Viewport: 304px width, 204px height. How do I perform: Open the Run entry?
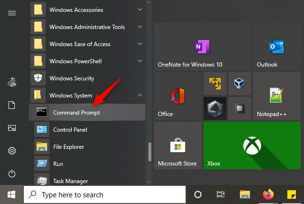pyautogui.click(x=58, y=164)
